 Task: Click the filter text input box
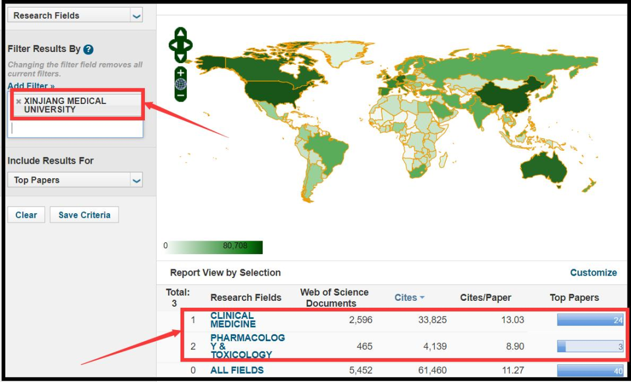pos(75,129)
